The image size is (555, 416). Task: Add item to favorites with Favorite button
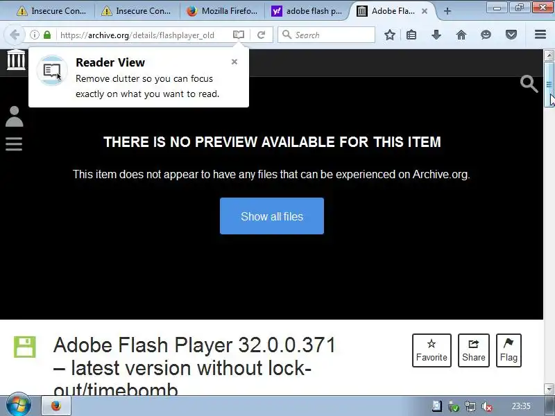[432, 350]
